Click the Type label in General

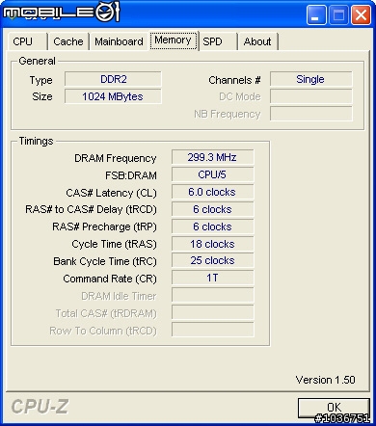pos(40,80)
